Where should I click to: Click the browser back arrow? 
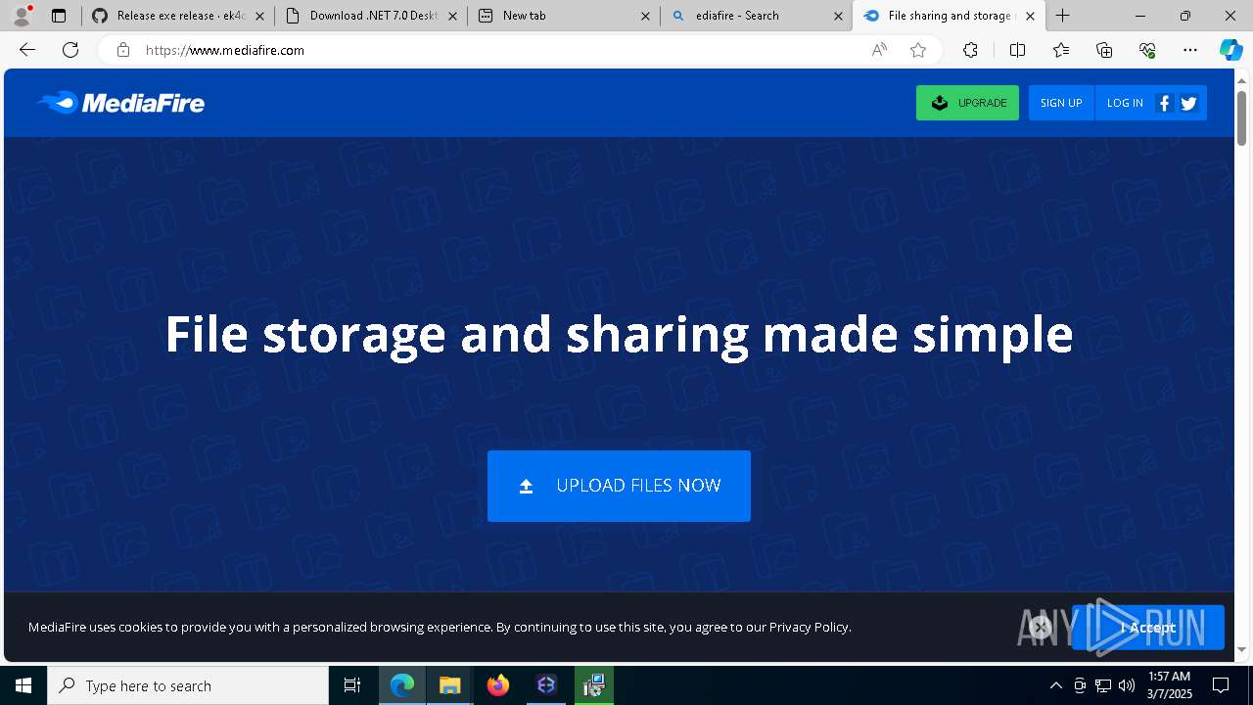27,50
